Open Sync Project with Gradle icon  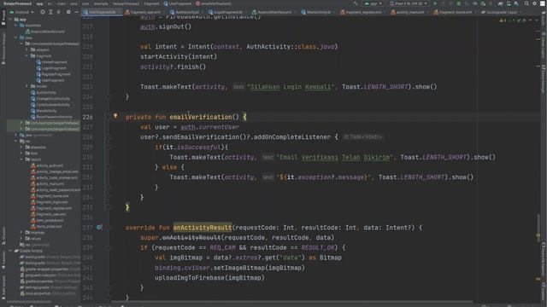tap(500, 3)
